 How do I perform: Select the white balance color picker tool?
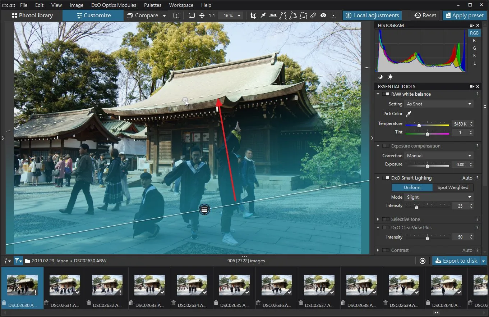coord(263,15)
